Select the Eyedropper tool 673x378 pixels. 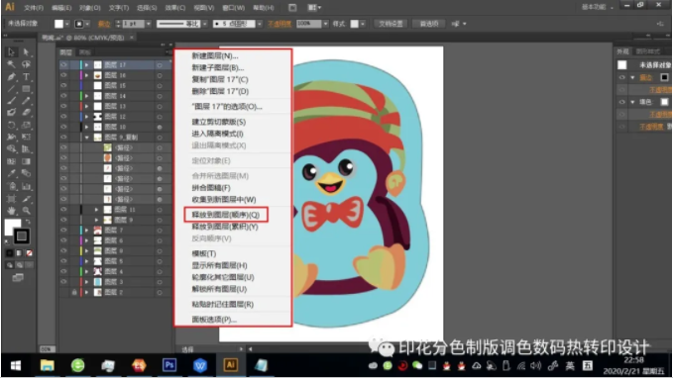click(x=11, y=173)
